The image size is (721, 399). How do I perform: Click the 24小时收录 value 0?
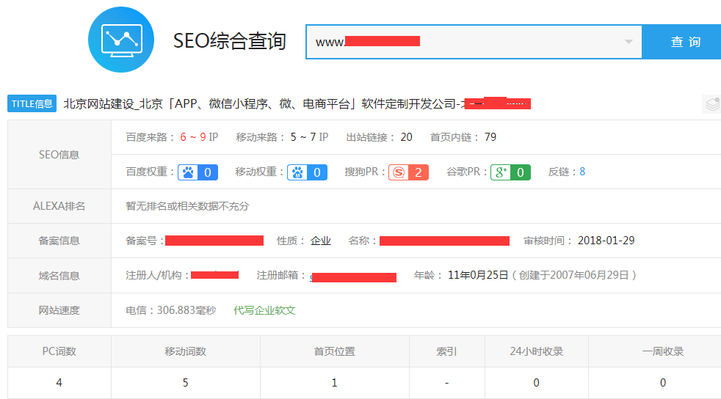click(536, 382)
